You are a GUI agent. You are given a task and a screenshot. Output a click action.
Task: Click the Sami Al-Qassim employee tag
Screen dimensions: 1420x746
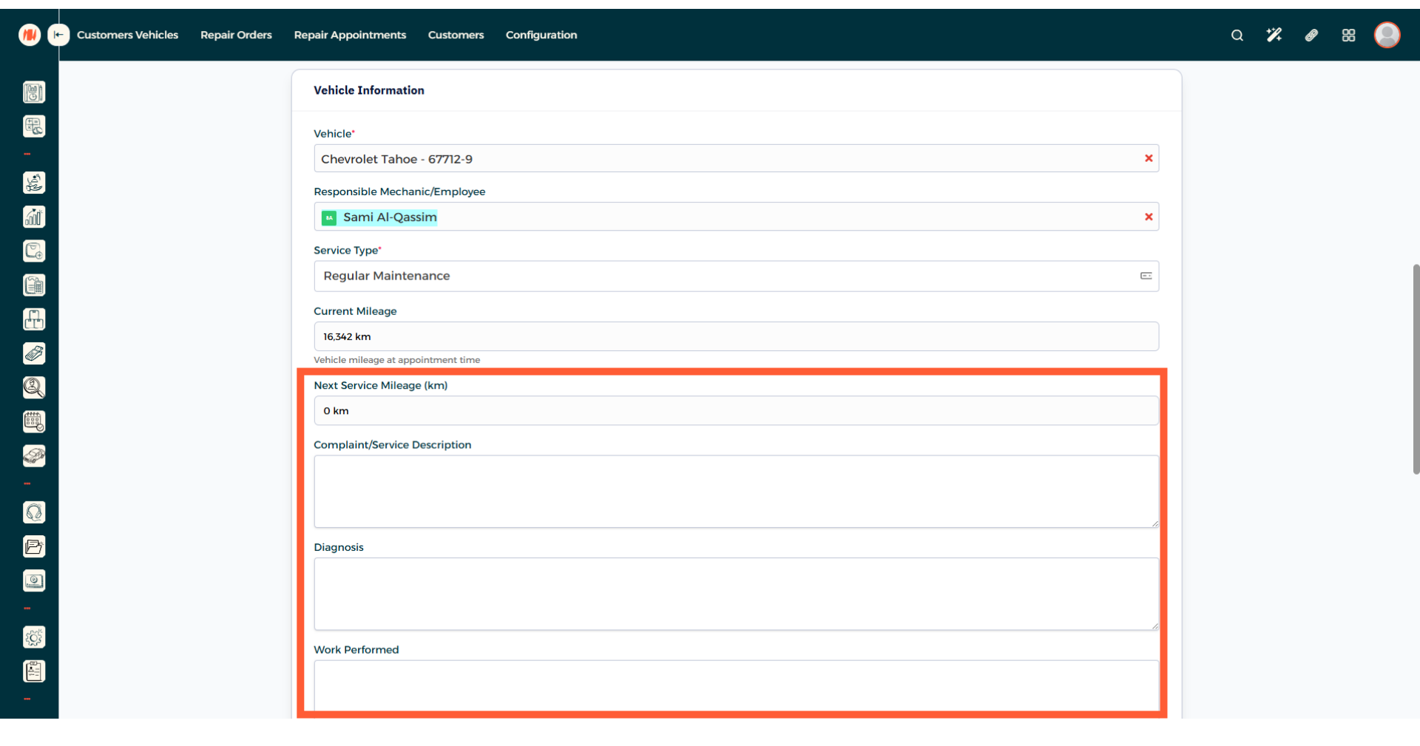(389, 217)
